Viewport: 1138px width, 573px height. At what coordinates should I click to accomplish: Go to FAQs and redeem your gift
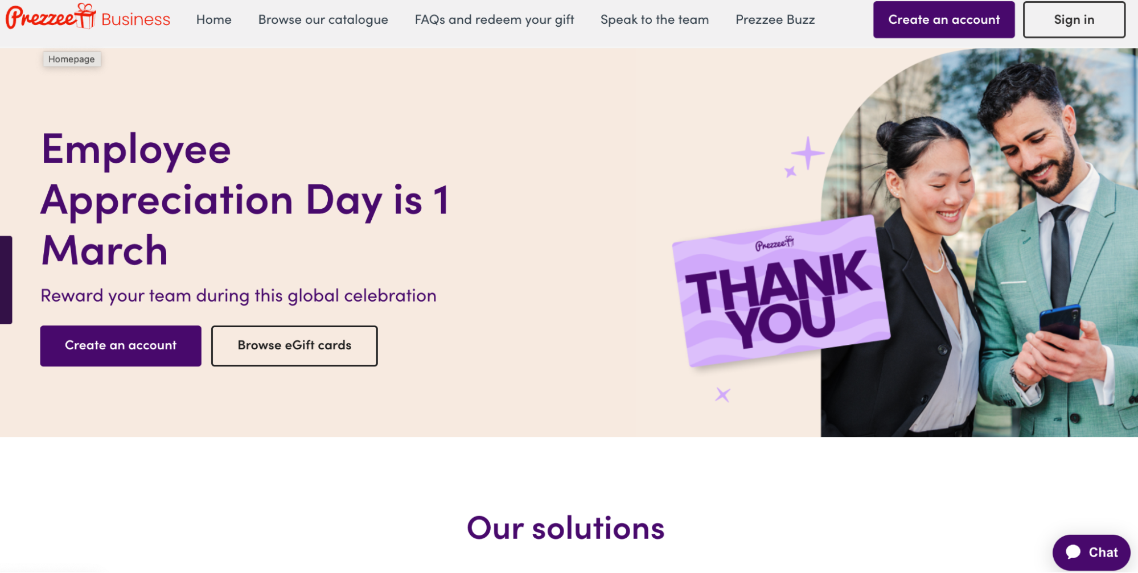click(494, 20)
